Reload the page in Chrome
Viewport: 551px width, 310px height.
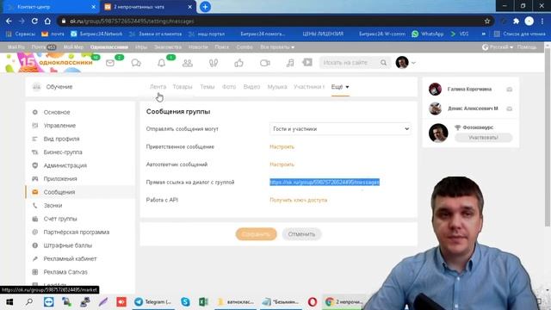coord(34,21)
